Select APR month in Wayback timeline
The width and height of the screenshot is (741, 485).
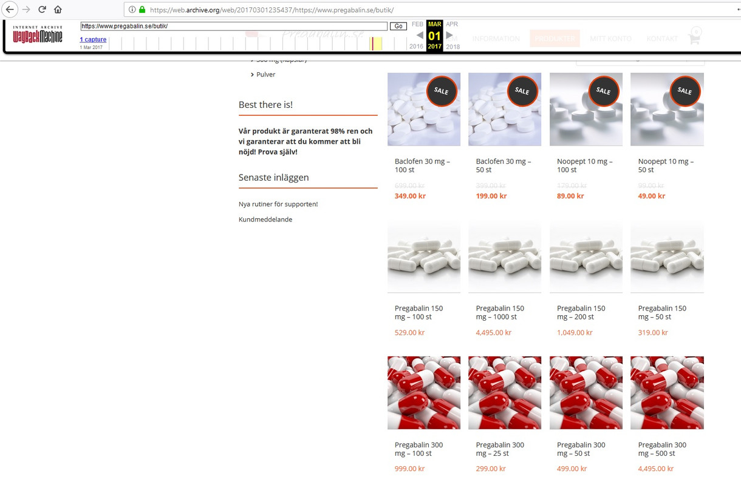[x=452, y=24]
